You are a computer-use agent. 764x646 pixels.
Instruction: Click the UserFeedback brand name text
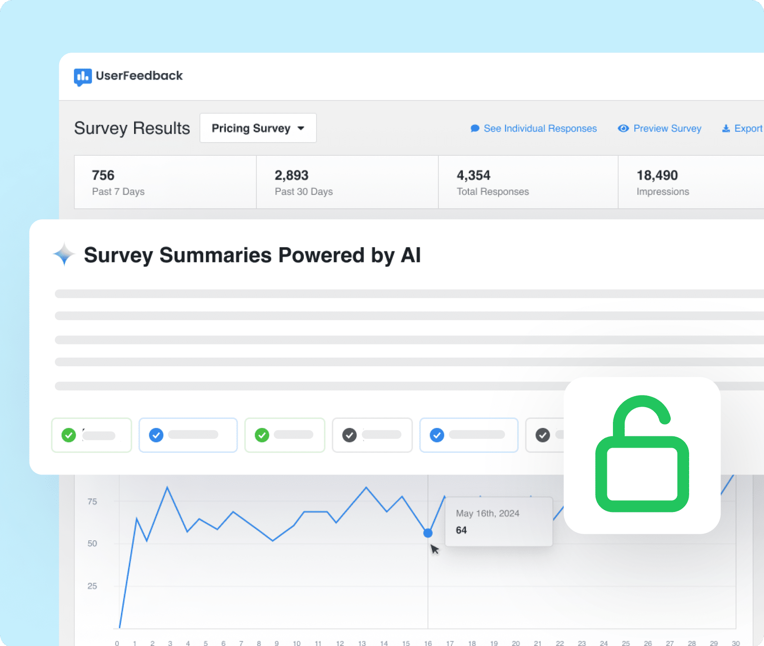pos(139,76)
